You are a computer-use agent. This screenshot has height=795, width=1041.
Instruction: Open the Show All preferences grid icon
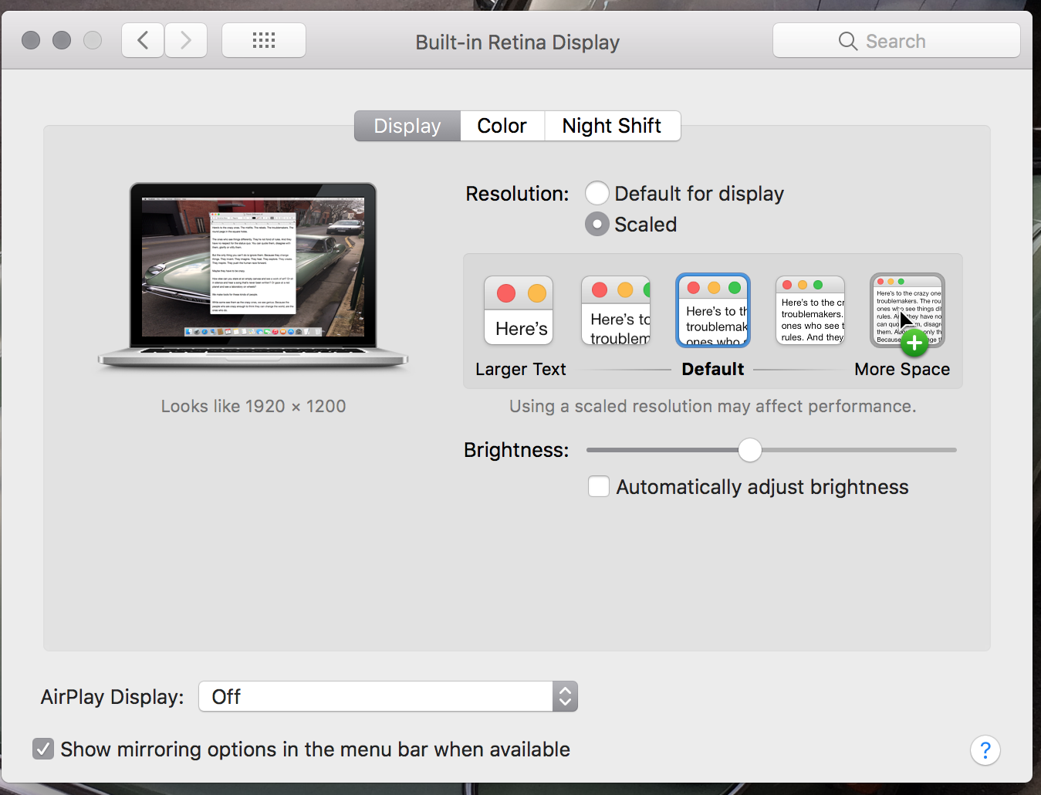(x=263, y=39)
